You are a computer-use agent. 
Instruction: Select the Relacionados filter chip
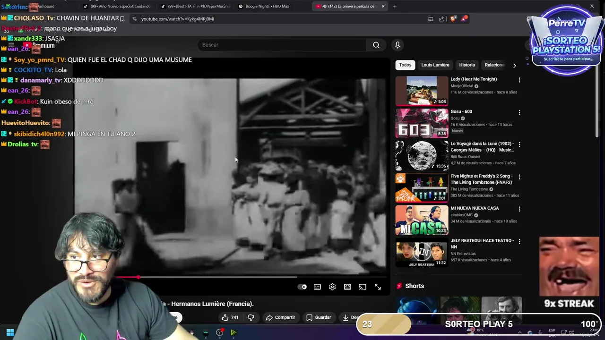click(x=494, y=65)
